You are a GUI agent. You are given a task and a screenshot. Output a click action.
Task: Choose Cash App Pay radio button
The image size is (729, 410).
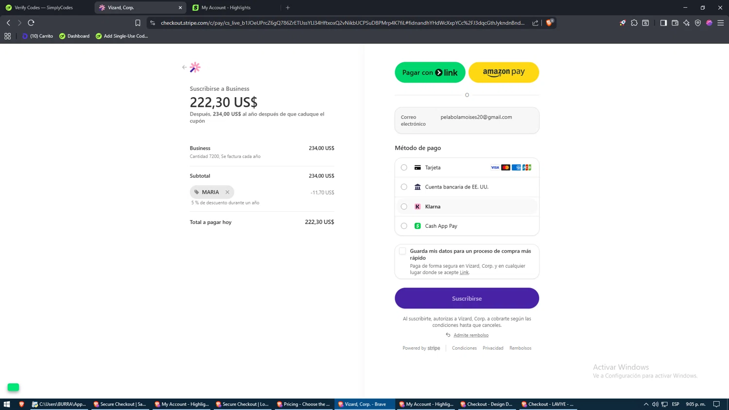(404, 226)
